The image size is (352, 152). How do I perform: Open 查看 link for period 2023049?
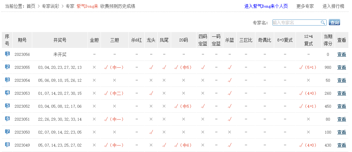pyautogui.click(x=341, y=145)
